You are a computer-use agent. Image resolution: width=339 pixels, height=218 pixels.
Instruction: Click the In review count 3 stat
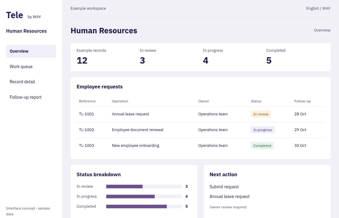pyautogui.click(x=148, y=57)
